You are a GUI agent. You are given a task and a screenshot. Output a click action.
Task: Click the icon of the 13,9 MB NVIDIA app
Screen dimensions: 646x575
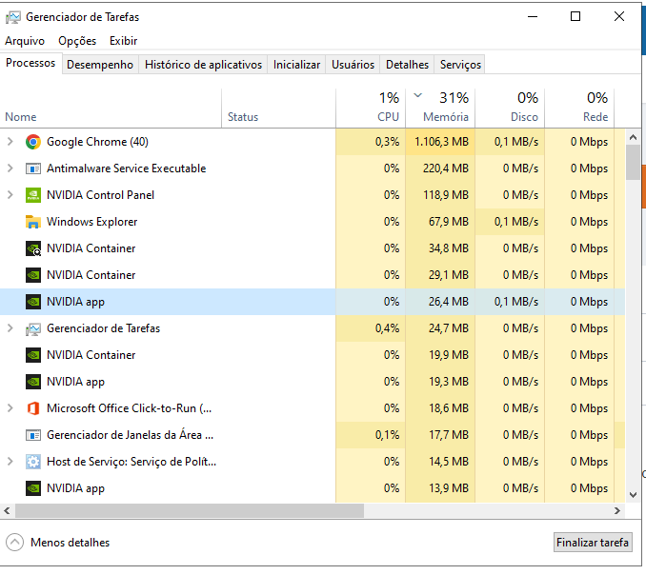click(33, 488)
